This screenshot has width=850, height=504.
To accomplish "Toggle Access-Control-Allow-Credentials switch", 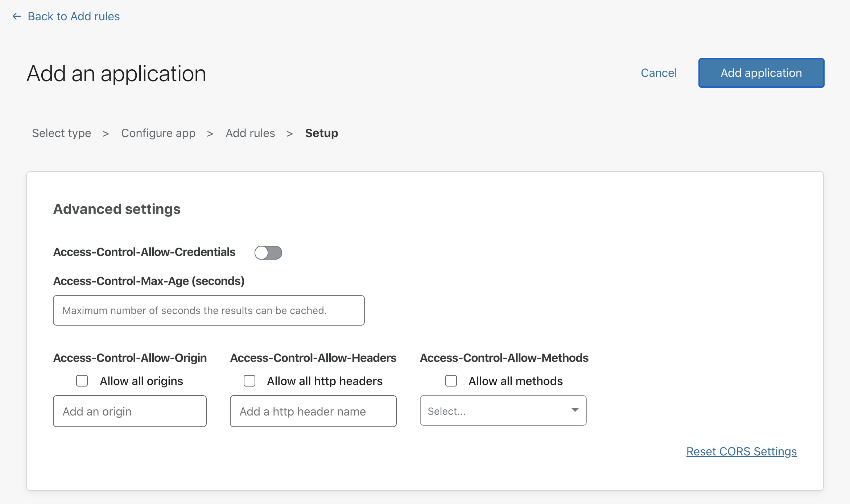I will pyautogui.click(x=268, y=253).
